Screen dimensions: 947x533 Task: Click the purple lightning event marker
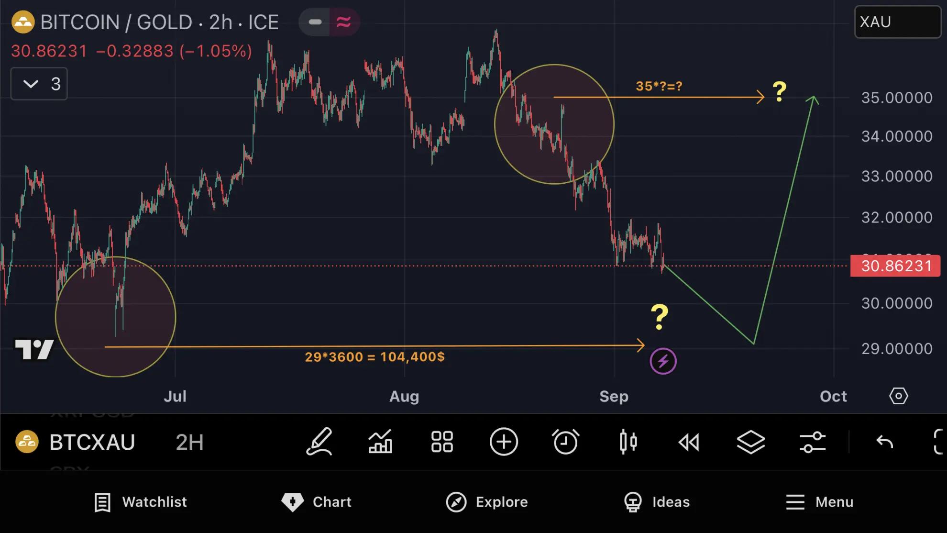coord(663,361)
